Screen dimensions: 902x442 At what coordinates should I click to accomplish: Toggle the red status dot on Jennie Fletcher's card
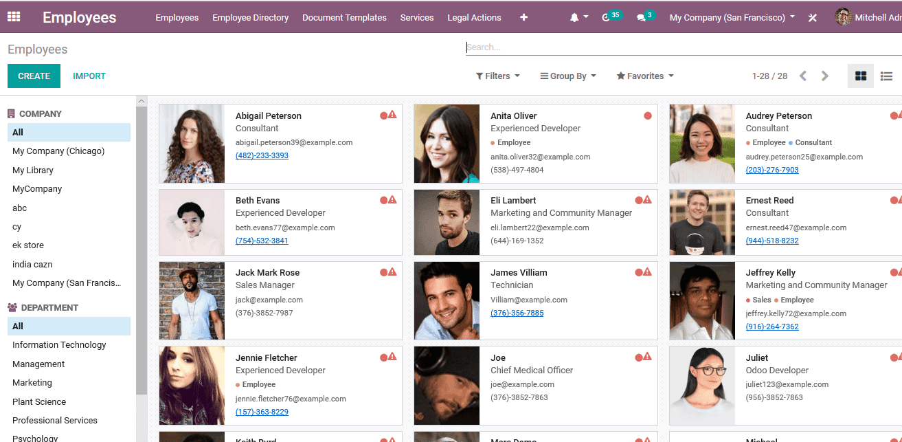click(384, 357)
